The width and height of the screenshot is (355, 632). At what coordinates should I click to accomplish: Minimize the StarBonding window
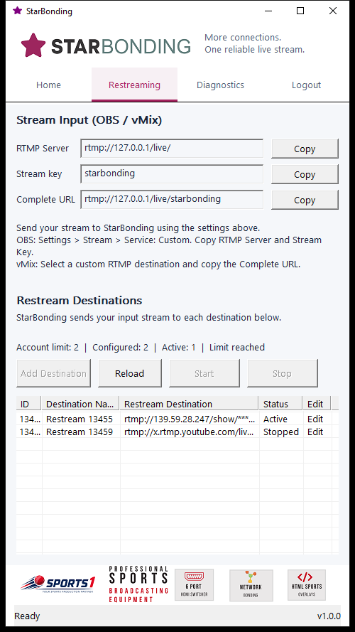(x=267, y=11)
